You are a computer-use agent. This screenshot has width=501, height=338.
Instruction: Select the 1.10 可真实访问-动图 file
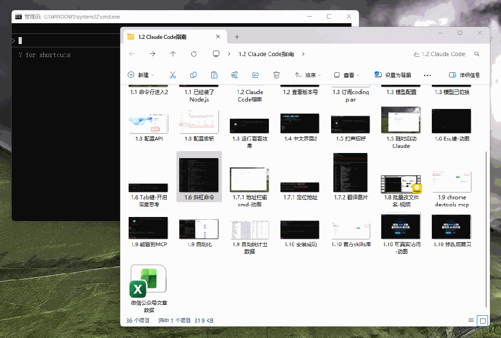pos(401,234)
